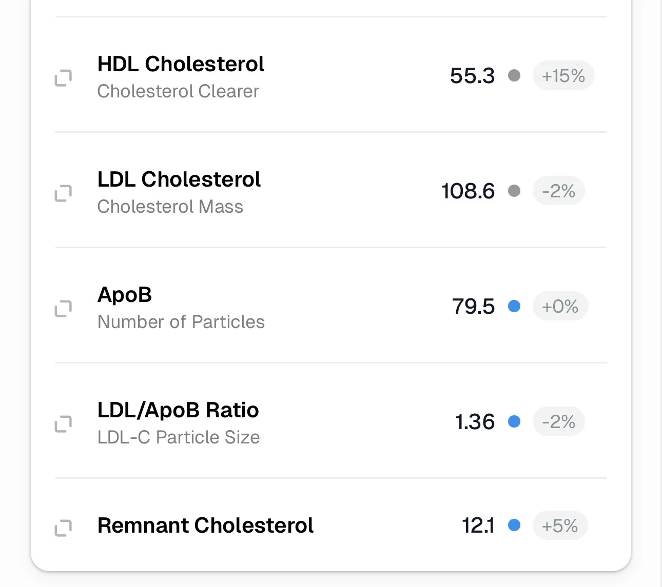Click the gray status dot for HDL Cholesterol
This screenshot has width=662, height=587.
514,76
